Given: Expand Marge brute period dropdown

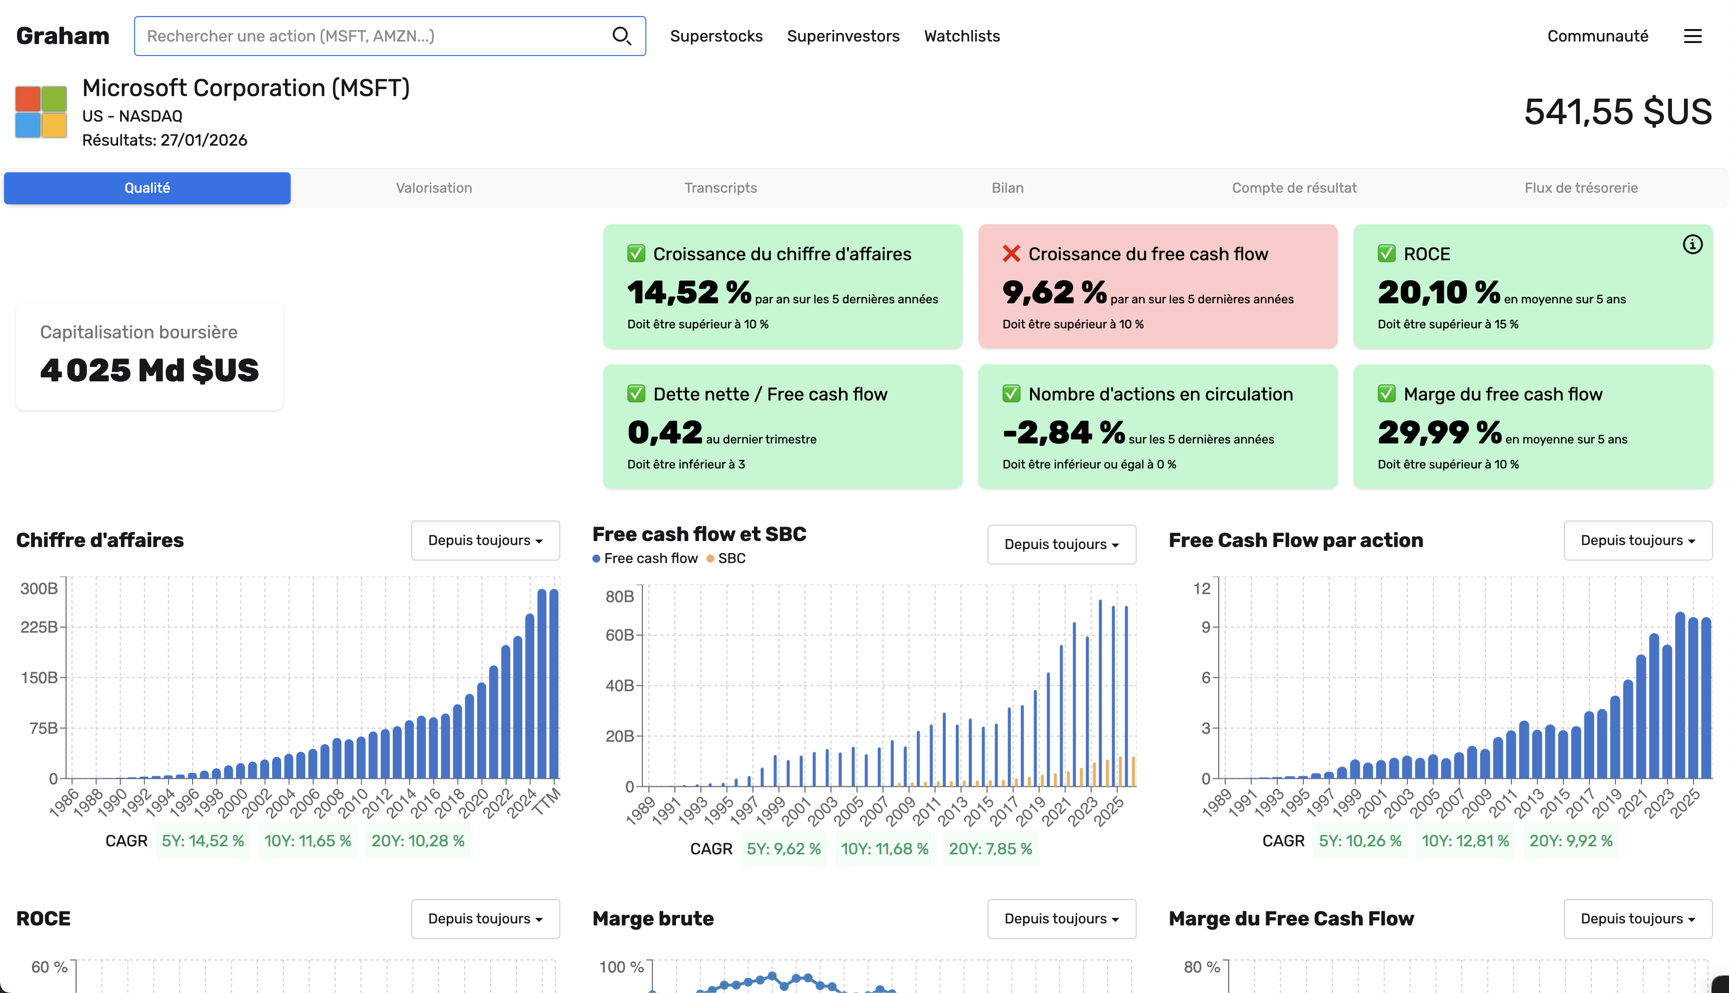Looking at the screenshot, I should [x=1061, y=918].
